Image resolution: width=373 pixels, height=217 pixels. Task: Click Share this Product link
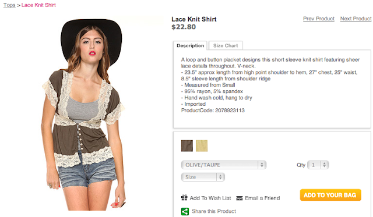[214, 211]
